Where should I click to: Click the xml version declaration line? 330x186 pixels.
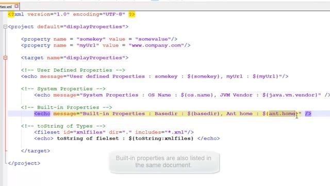(x=71, y=14)
